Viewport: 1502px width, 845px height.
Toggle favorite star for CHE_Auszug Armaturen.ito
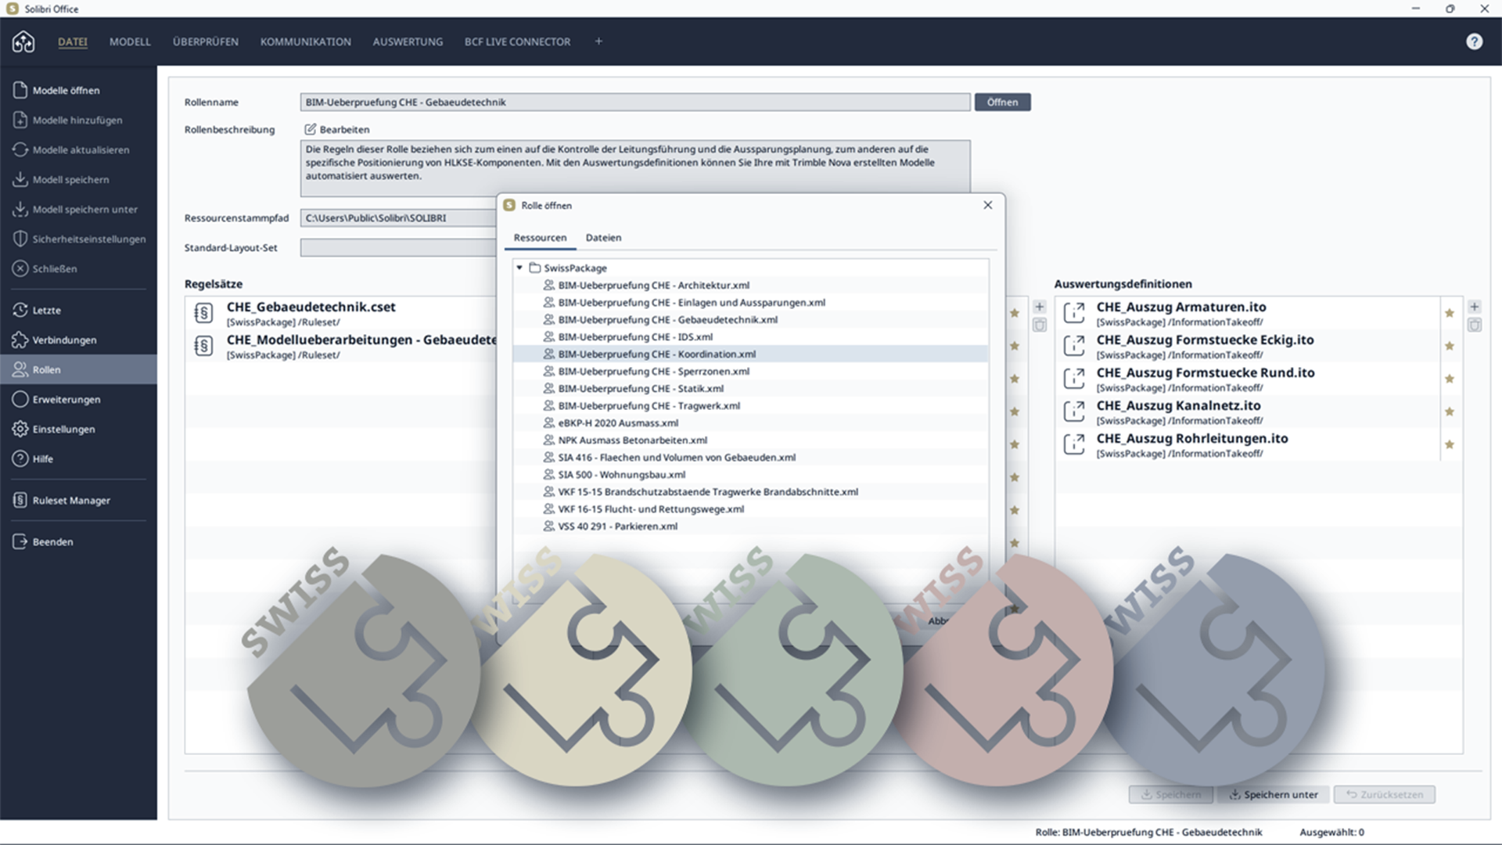[1450, 313]
